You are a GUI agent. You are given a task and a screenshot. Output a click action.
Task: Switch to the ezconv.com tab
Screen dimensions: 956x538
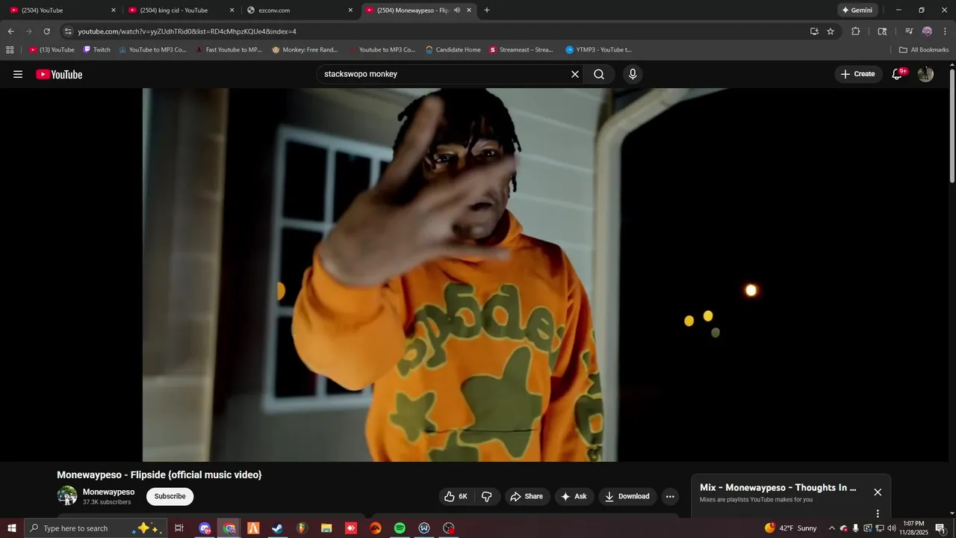click(299, 10)
